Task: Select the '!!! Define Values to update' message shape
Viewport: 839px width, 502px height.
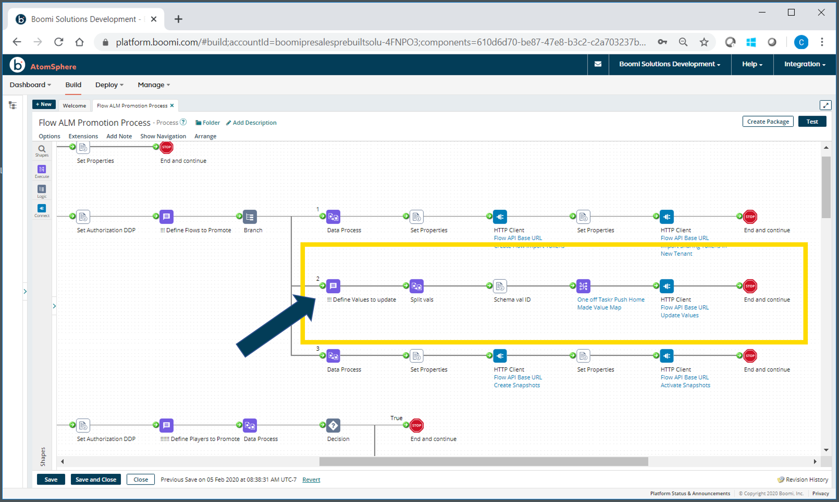Action: 333,286
